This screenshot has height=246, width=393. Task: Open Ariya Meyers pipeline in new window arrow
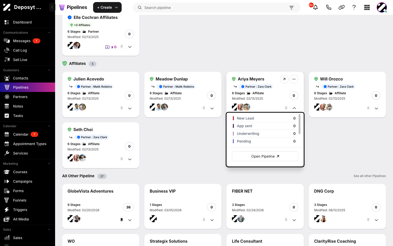284,79
